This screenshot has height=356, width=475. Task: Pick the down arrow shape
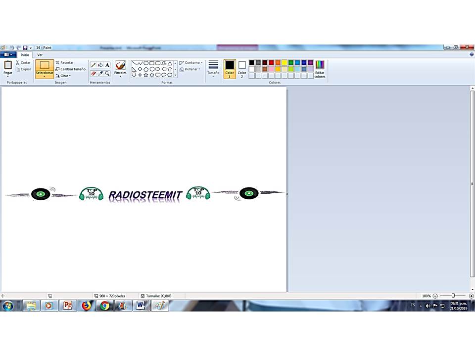pyautogui.click(x=134, y=75)
